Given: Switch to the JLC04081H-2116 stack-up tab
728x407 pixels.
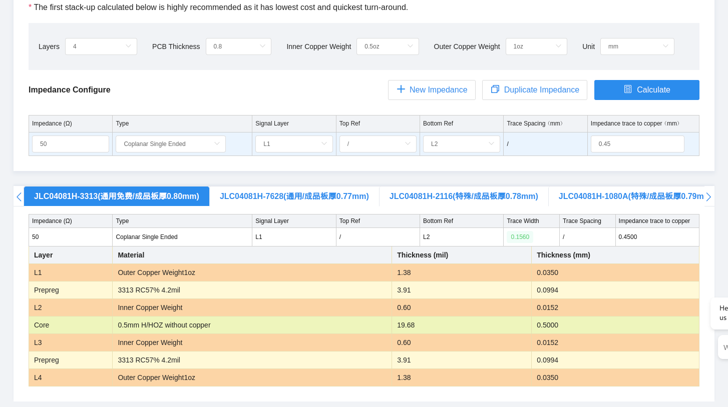Looking at the screenshot, I should 463,196.
